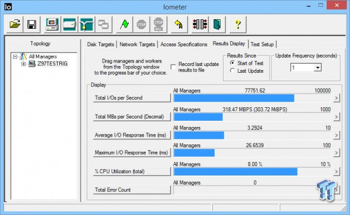350x215 pixels.
Task: Start tests with green flag icon
Action: [x=124, y=24]
